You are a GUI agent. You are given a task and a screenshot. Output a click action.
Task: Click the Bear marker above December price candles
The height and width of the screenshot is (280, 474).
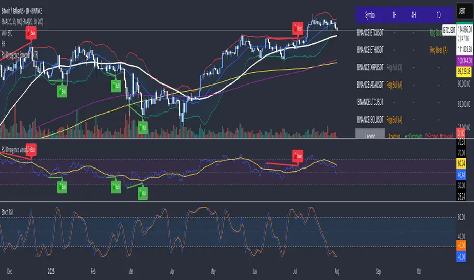(x=31, y=33)
